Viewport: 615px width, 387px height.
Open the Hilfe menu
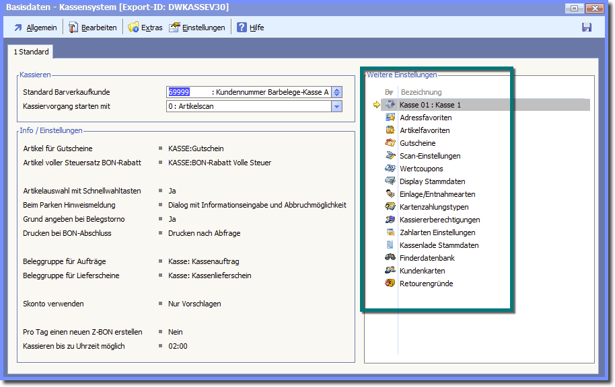pyautogui.click(x=250, y=28)
